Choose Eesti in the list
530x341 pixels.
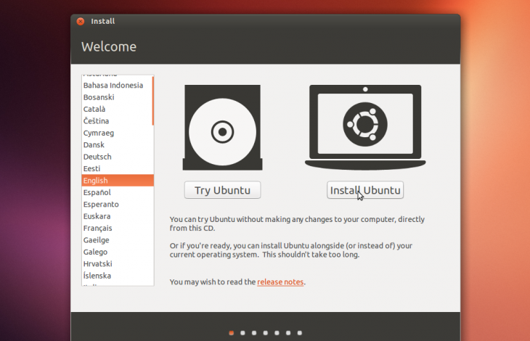(x=117, y=168)
